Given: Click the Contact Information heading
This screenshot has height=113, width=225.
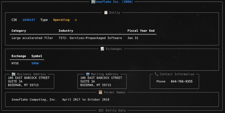Looking at the screenshot, I should click(177, 74).
